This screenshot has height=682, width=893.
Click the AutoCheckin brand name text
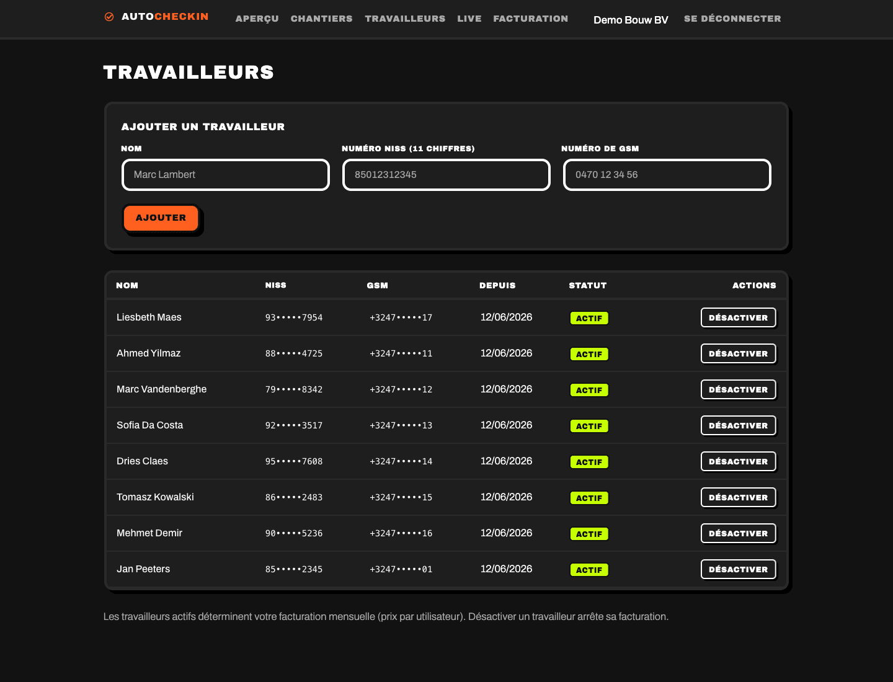165,17
